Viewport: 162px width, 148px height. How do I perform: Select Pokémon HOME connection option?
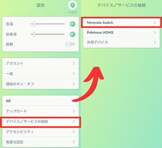pos(121,33)
